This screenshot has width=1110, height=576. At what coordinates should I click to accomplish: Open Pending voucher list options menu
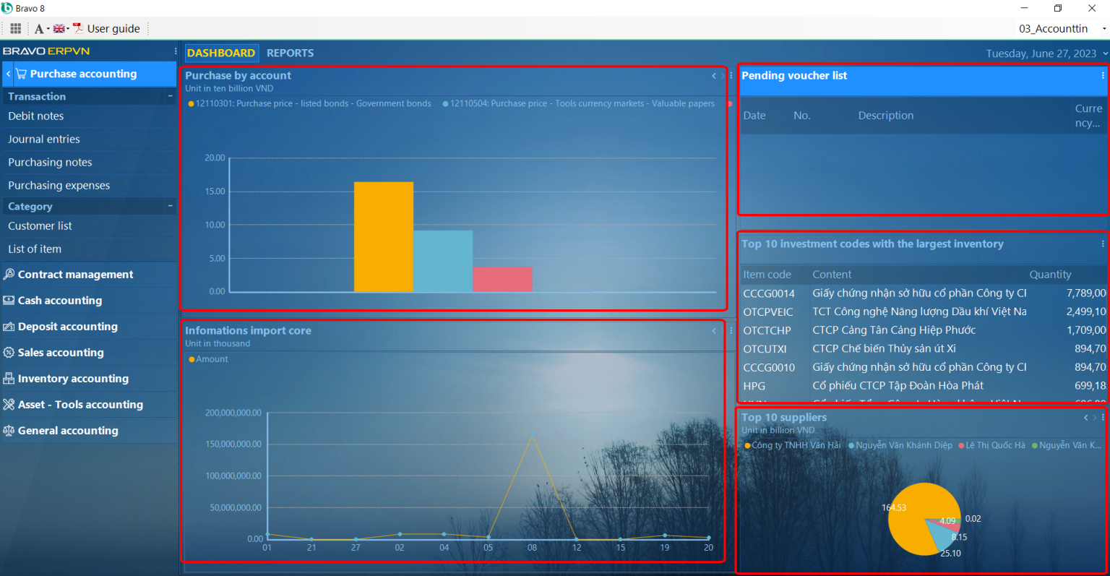[1102, 76]
